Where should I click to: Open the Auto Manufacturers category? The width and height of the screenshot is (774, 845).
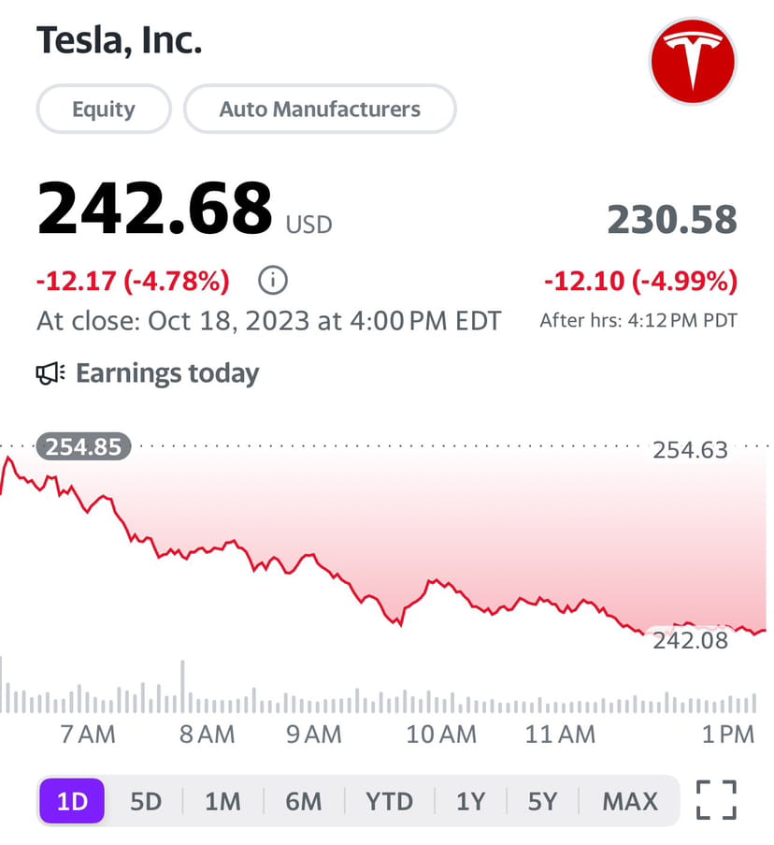[x=320, y=109]
